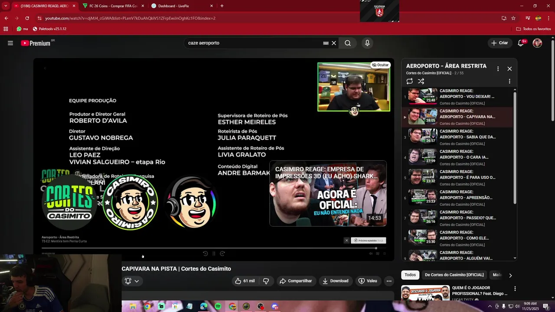The width and height of the screenshot is (555, 312).
Task: Click Próximo episódio button in player
Action: pos(368,240)
